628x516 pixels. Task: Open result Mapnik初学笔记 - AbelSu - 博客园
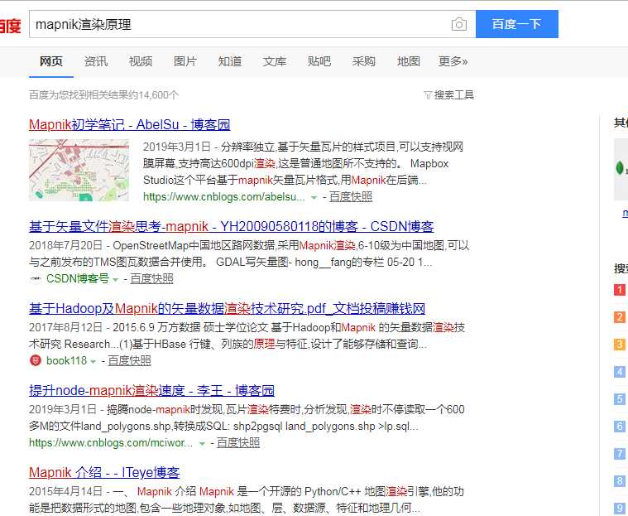point(129,125)
